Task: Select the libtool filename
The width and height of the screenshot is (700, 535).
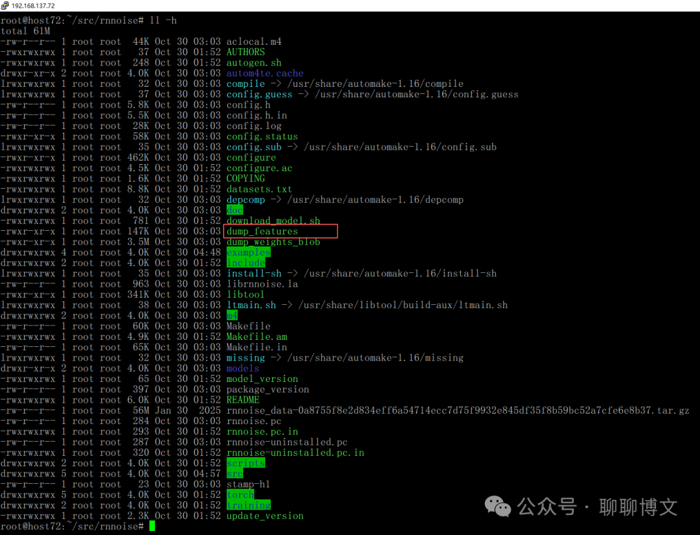Action: 246,295
